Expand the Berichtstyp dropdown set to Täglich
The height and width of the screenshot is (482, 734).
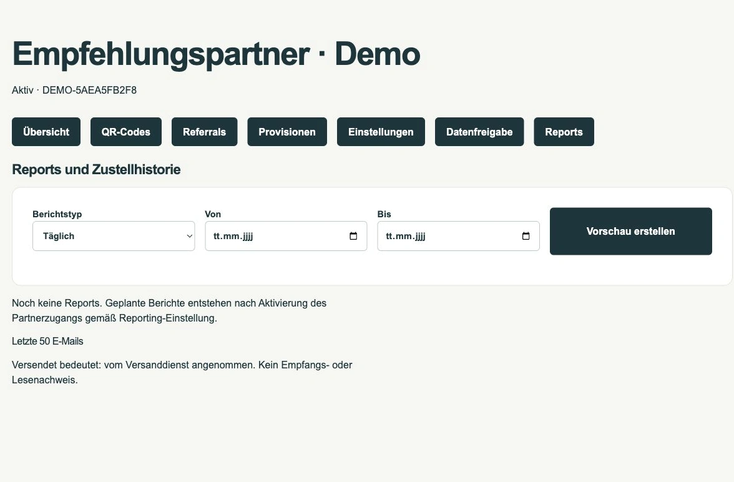coord(114,236)
